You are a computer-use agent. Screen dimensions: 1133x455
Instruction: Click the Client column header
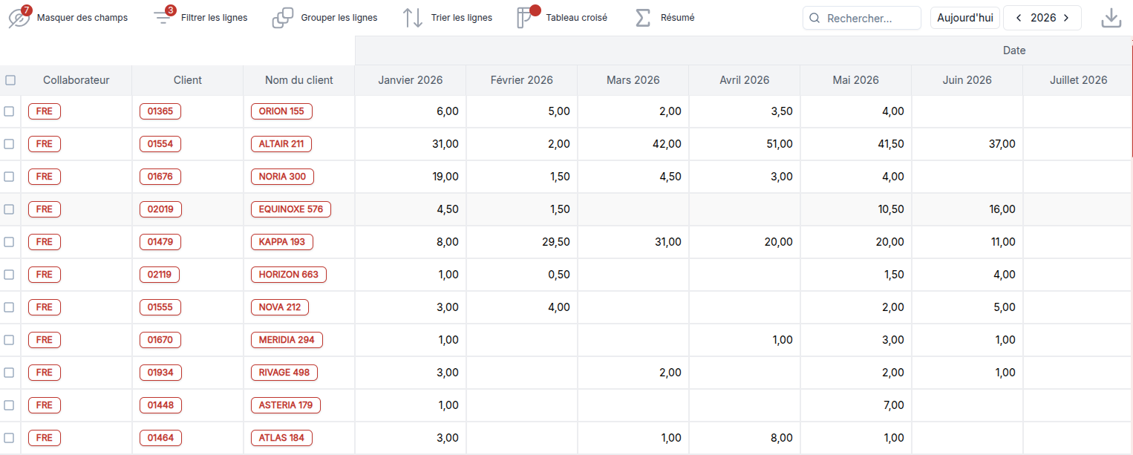(x=188, y=80)
